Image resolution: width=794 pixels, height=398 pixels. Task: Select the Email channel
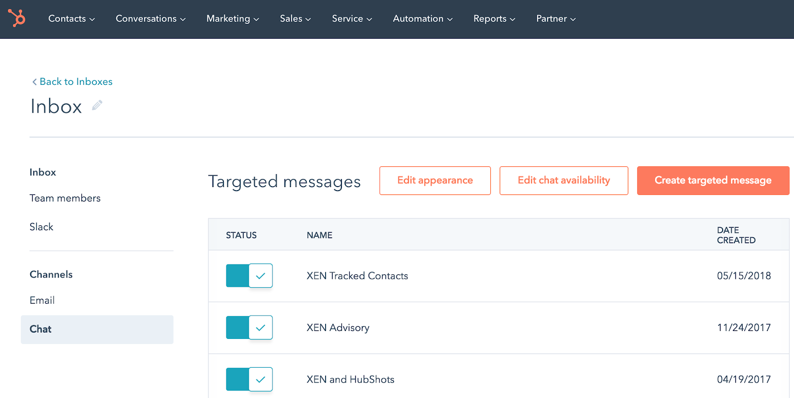tap(42, 300)
